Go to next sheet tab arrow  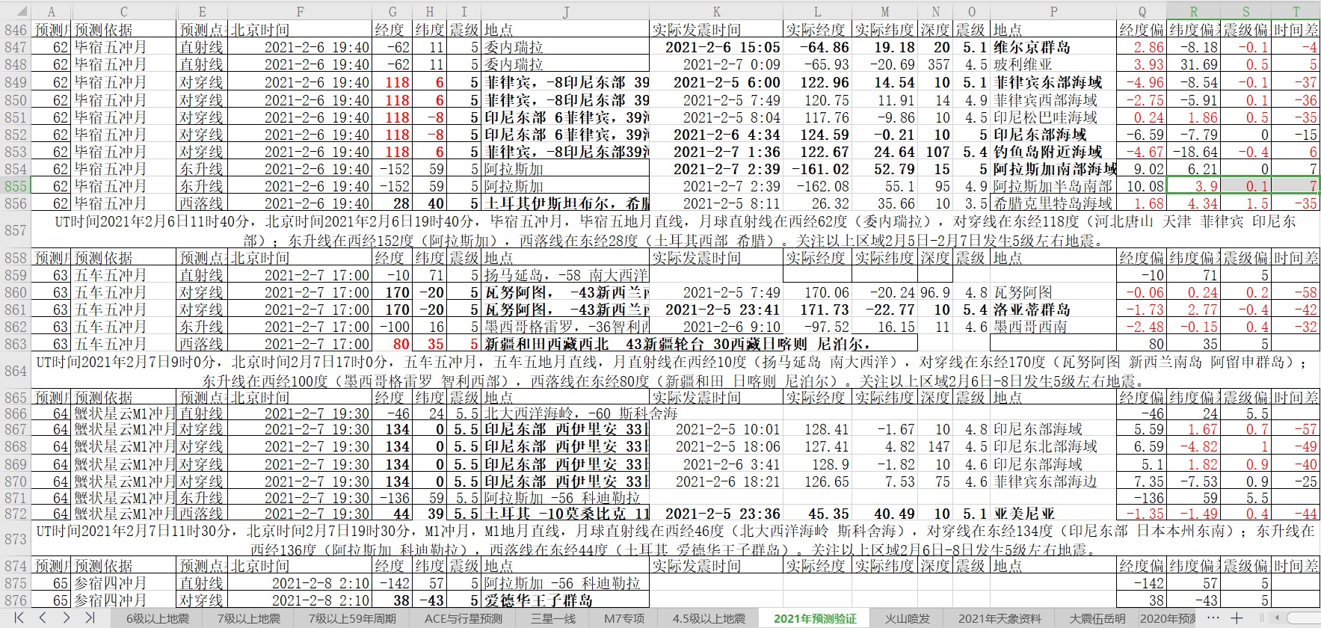(67, 618)
